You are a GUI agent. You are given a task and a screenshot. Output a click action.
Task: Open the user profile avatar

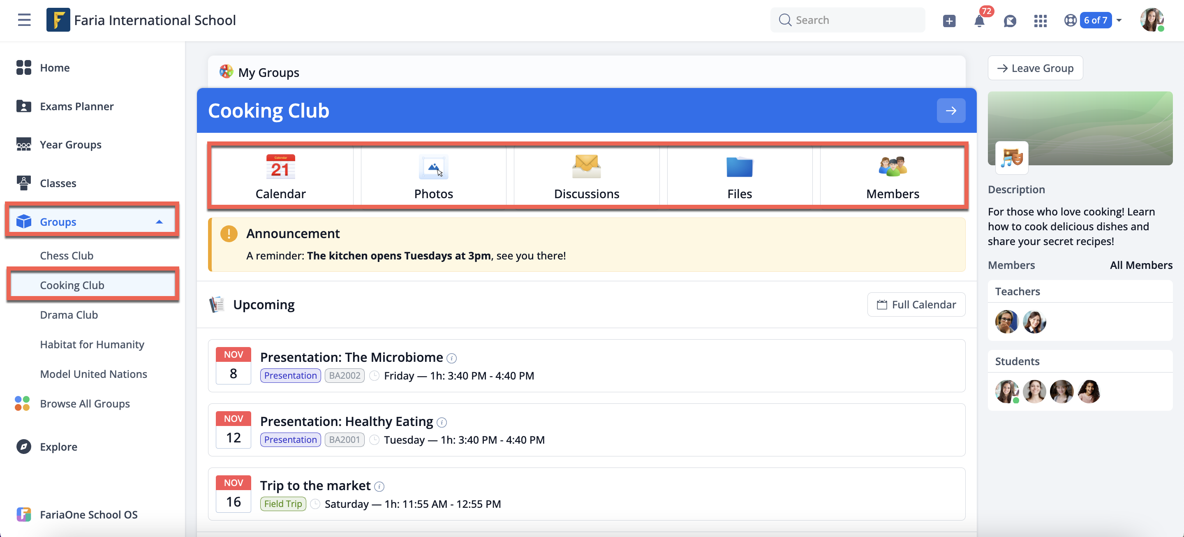pyautogui.click(x=1152, y=20)
